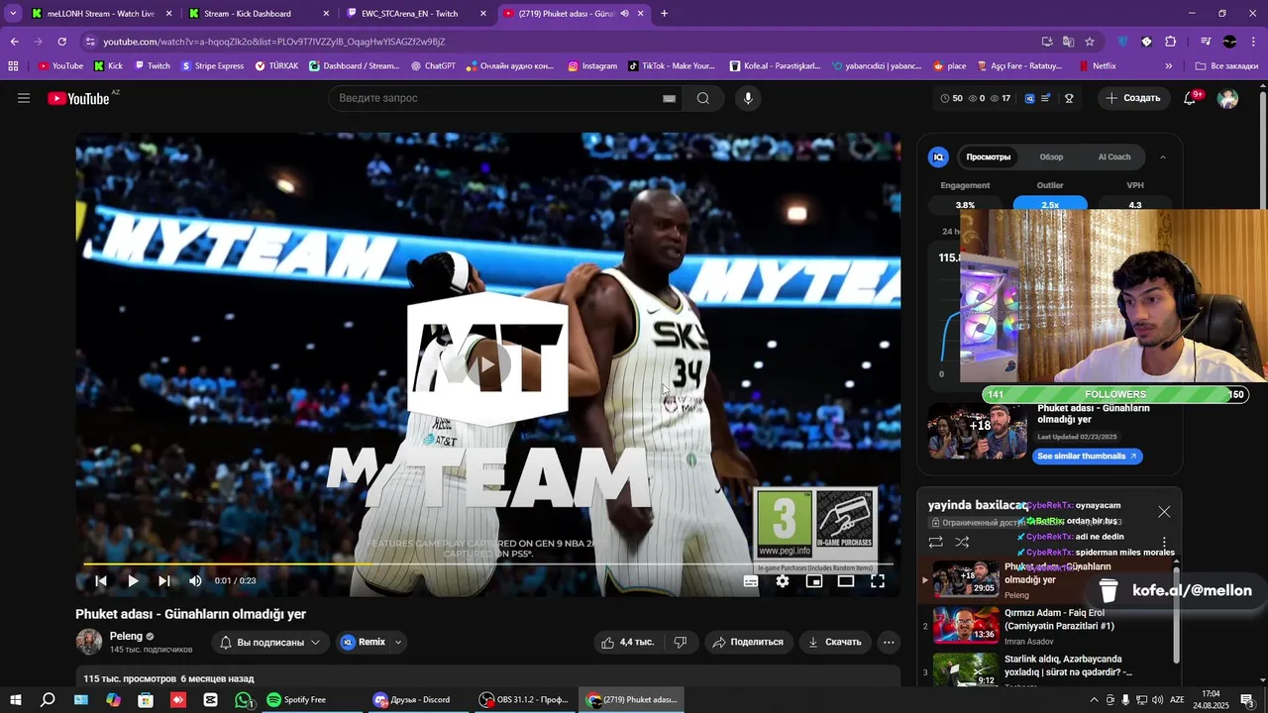Play the video from the player bar

click(x=133, y=581)
